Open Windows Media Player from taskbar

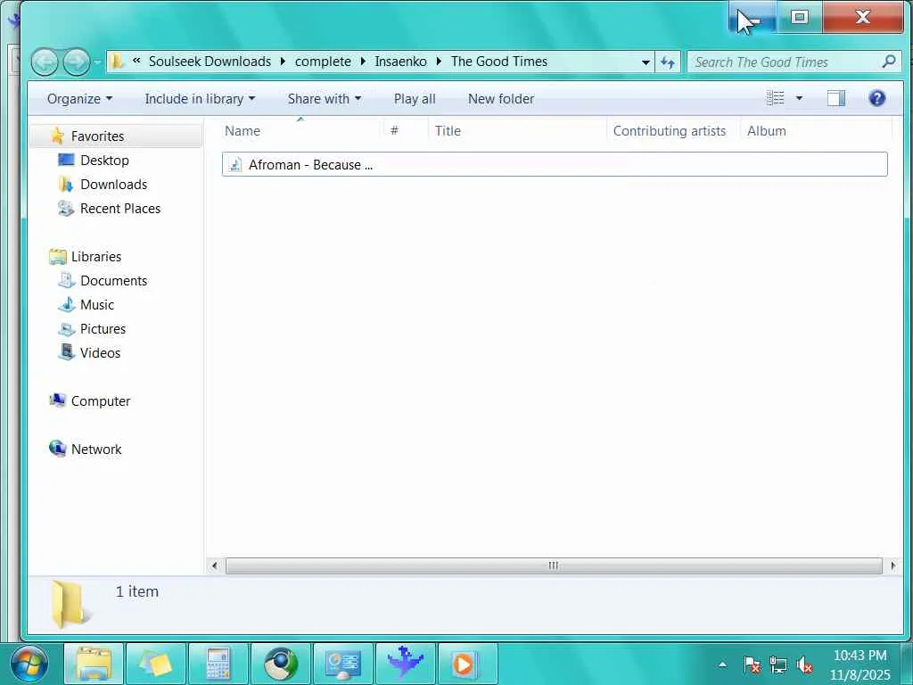tap(467, 664)
